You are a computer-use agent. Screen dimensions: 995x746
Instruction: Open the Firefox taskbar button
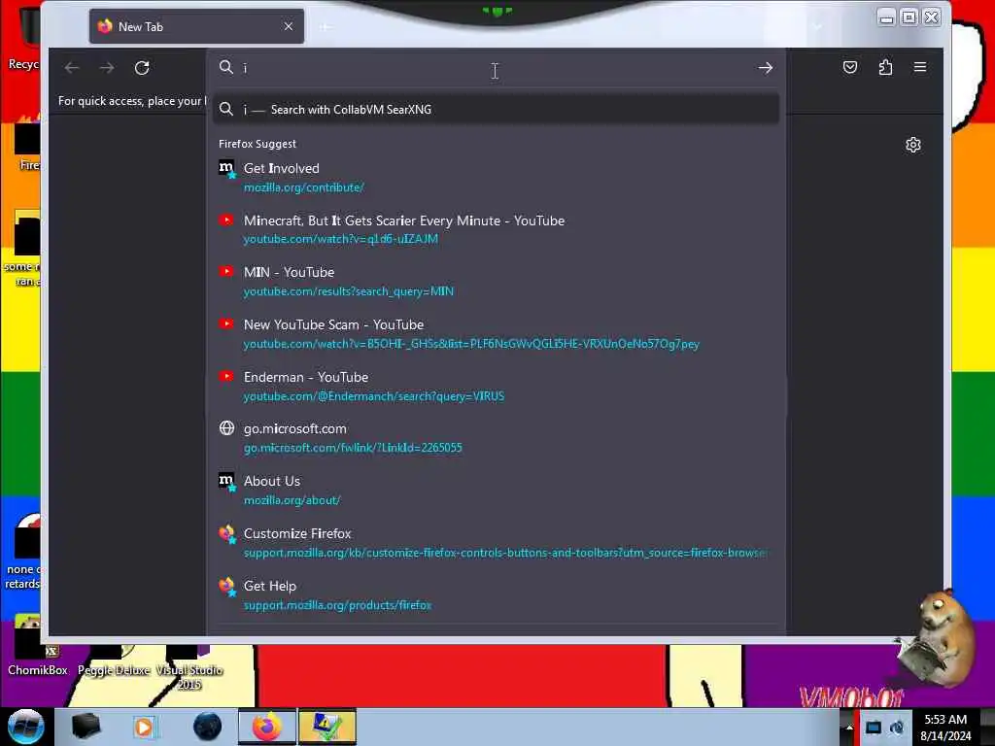(267, 727)
